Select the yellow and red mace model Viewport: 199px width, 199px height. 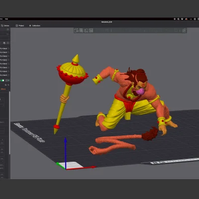click(x=71, y=75)
